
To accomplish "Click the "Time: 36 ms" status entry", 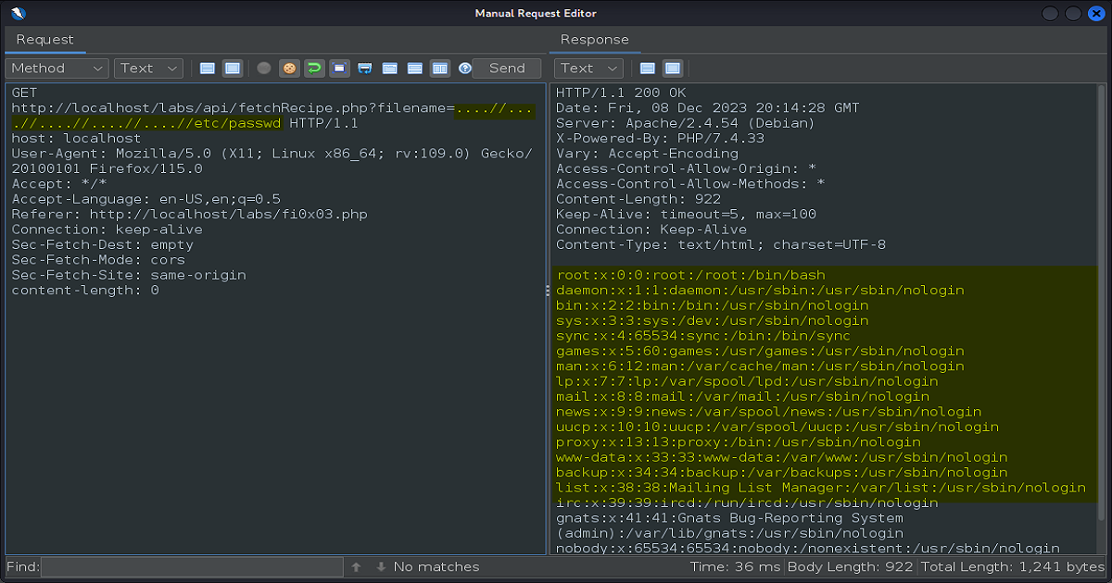I will pyautogui.click(x=735, y=566).
